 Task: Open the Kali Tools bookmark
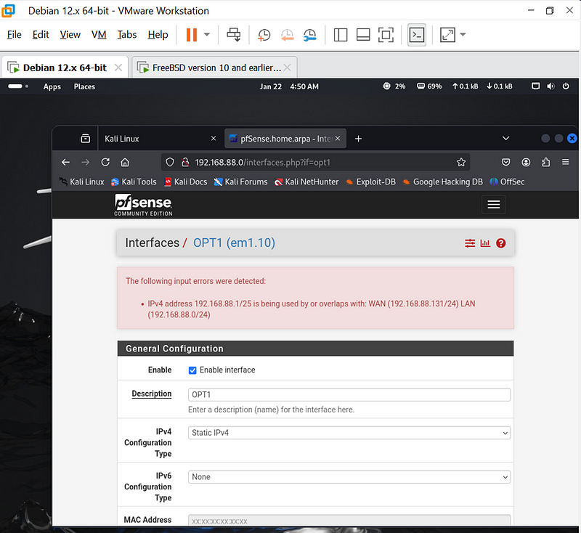tap(134, 182)
